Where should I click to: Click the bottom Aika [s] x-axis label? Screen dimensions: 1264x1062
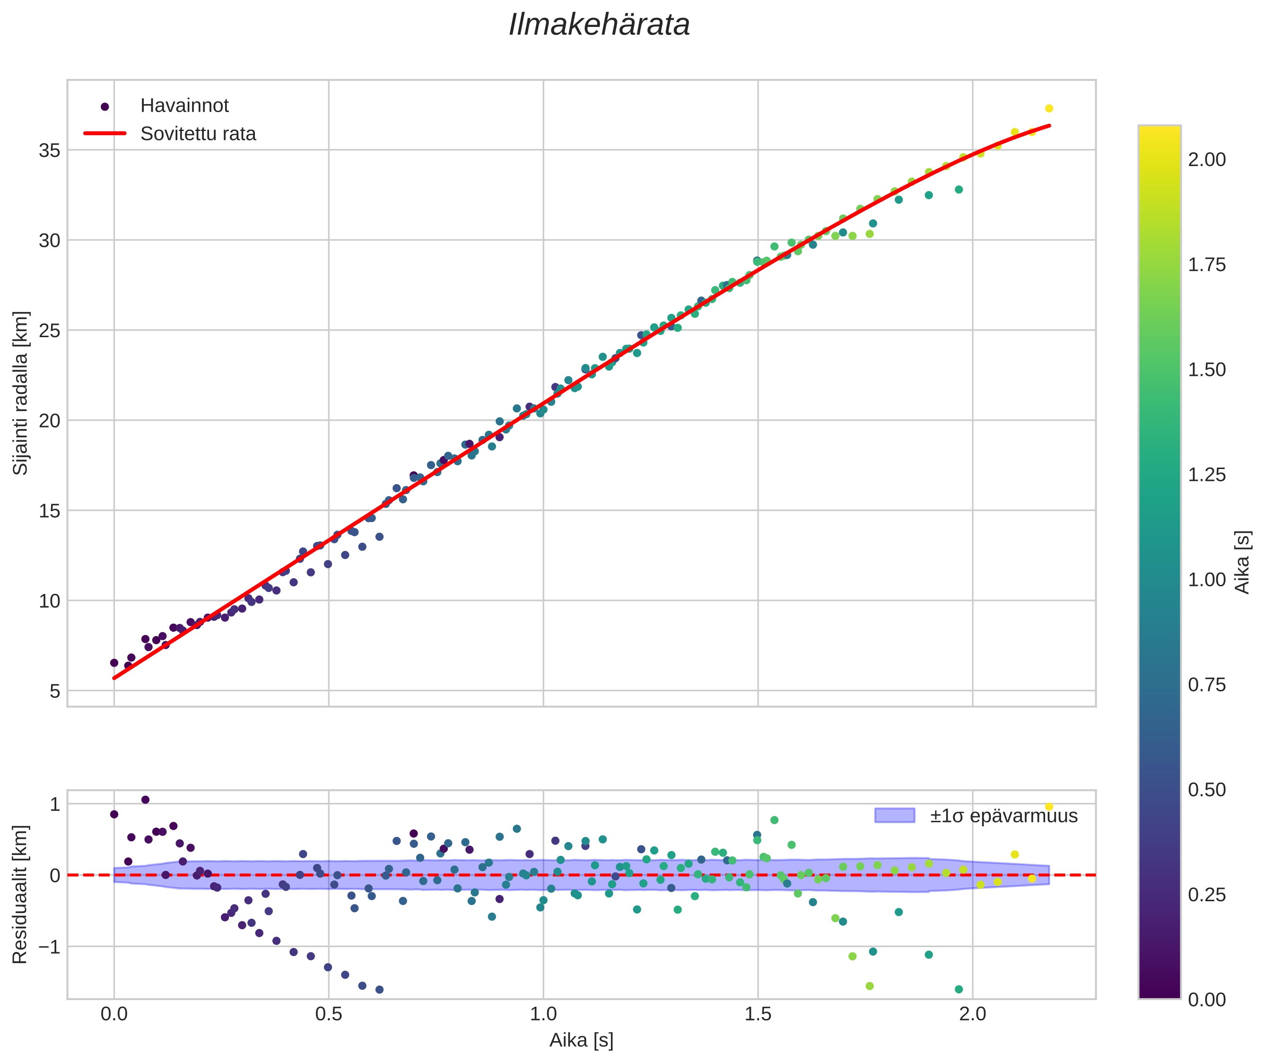click(581, 1040)
